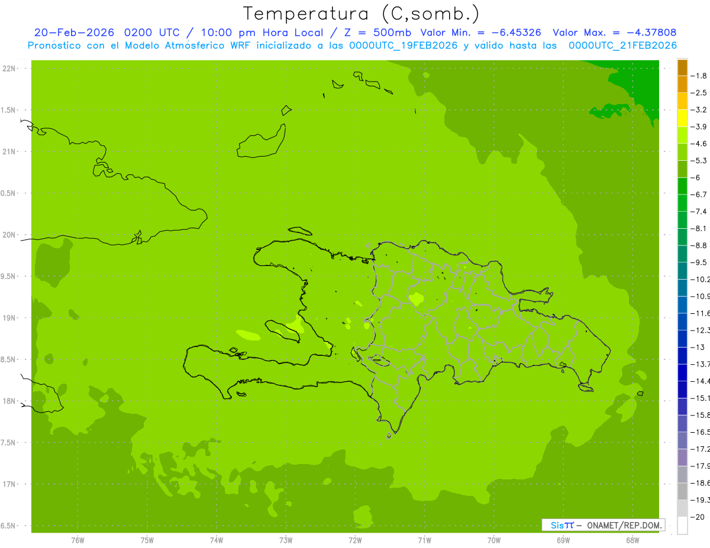Click the "72W" longitude label
This screenshot has width=710, height=548.
click(x=355, y=540)
